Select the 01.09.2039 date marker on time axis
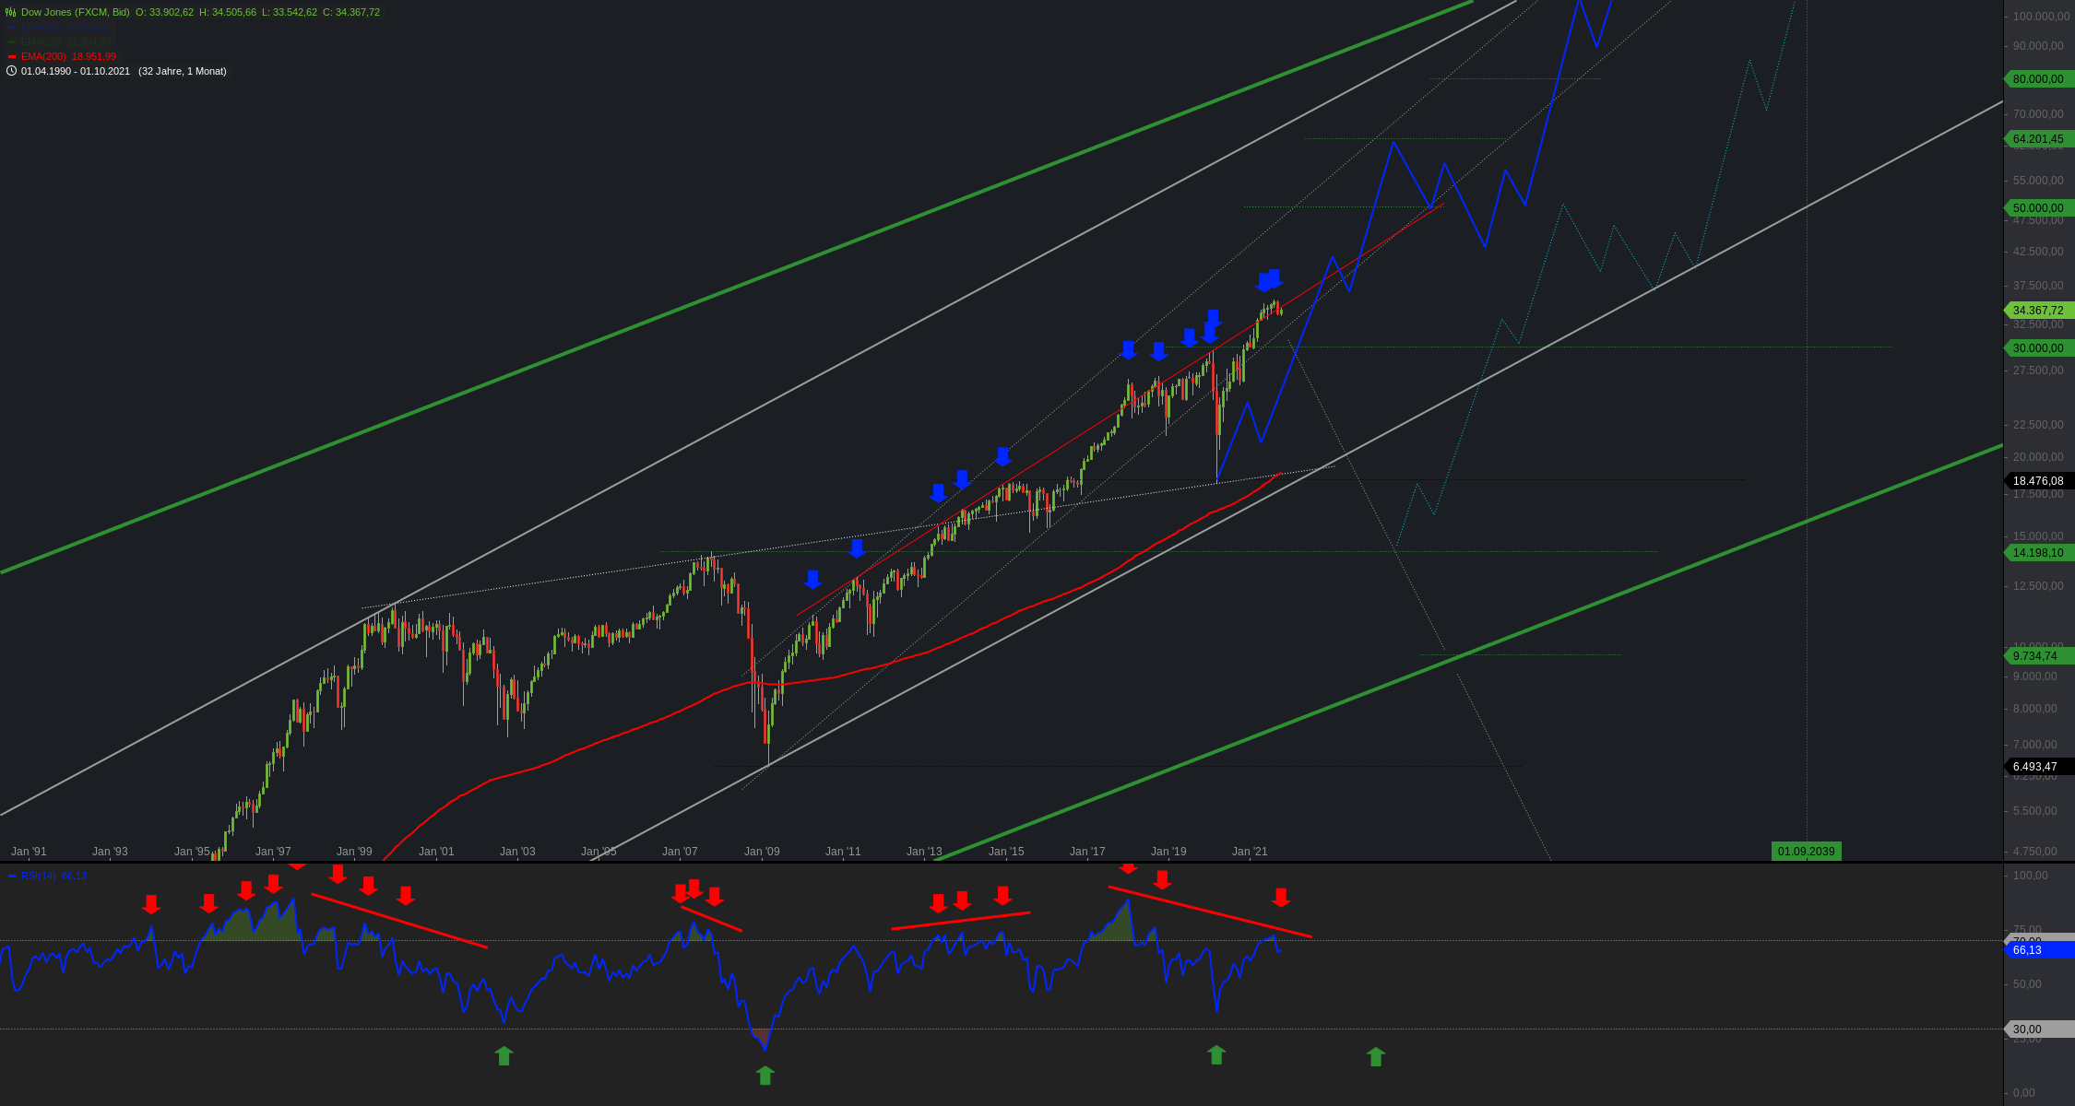Image resolution: width=2075 pixels, height=1106 pixels. (1806, 851)
